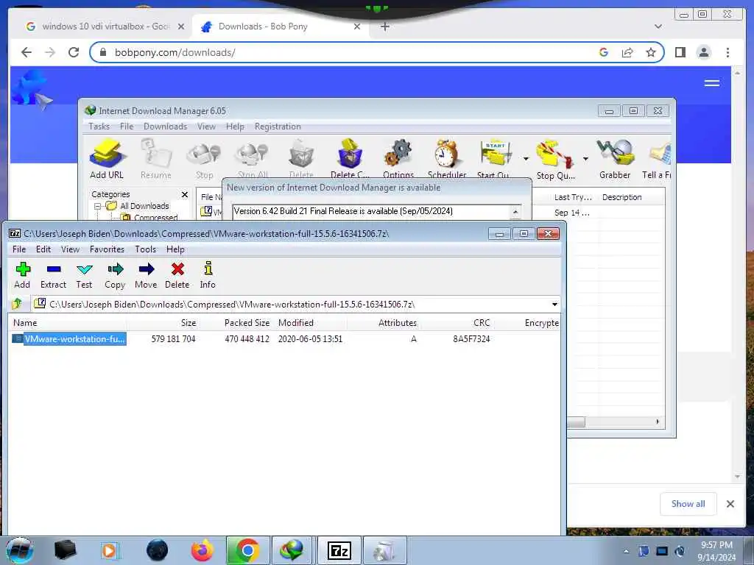Click the Resume icon in IDM toolbar
This screenshot has height=565, width=754.
156,159
